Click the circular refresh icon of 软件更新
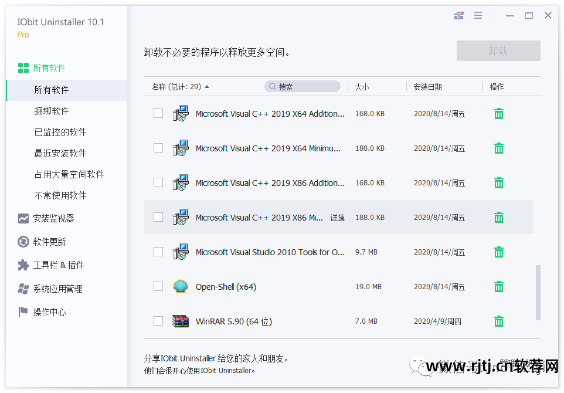This screenshot has width=564, height=393. tap(23, 242)
